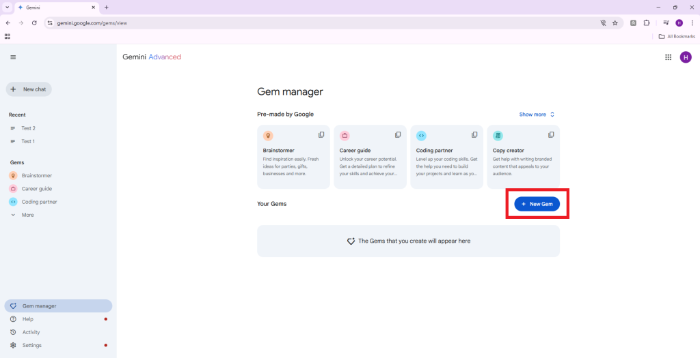Open Chrome three-dot menu

[x=692, y=23]
